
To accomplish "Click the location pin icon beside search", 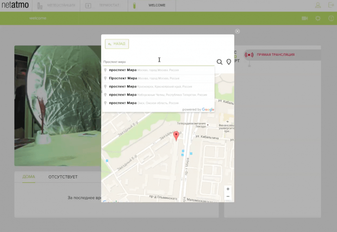I will [x=229, y=62].
